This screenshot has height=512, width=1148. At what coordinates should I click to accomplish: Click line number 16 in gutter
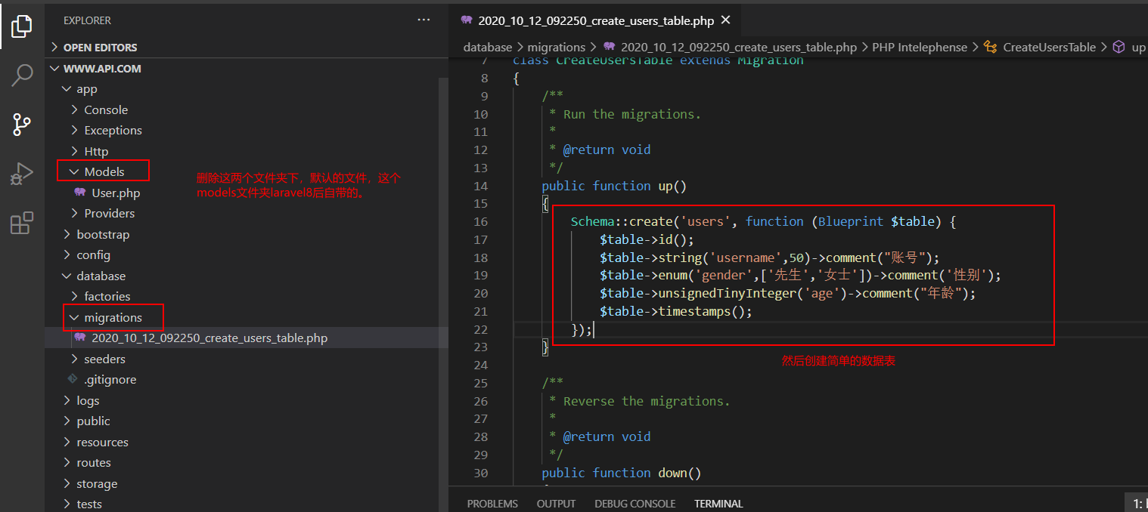click(x=480, y=221)
